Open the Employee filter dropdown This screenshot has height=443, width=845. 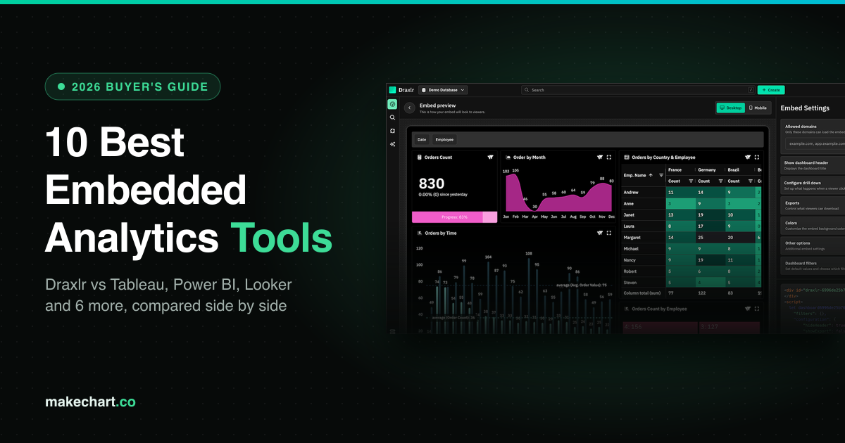coord(444,139)
